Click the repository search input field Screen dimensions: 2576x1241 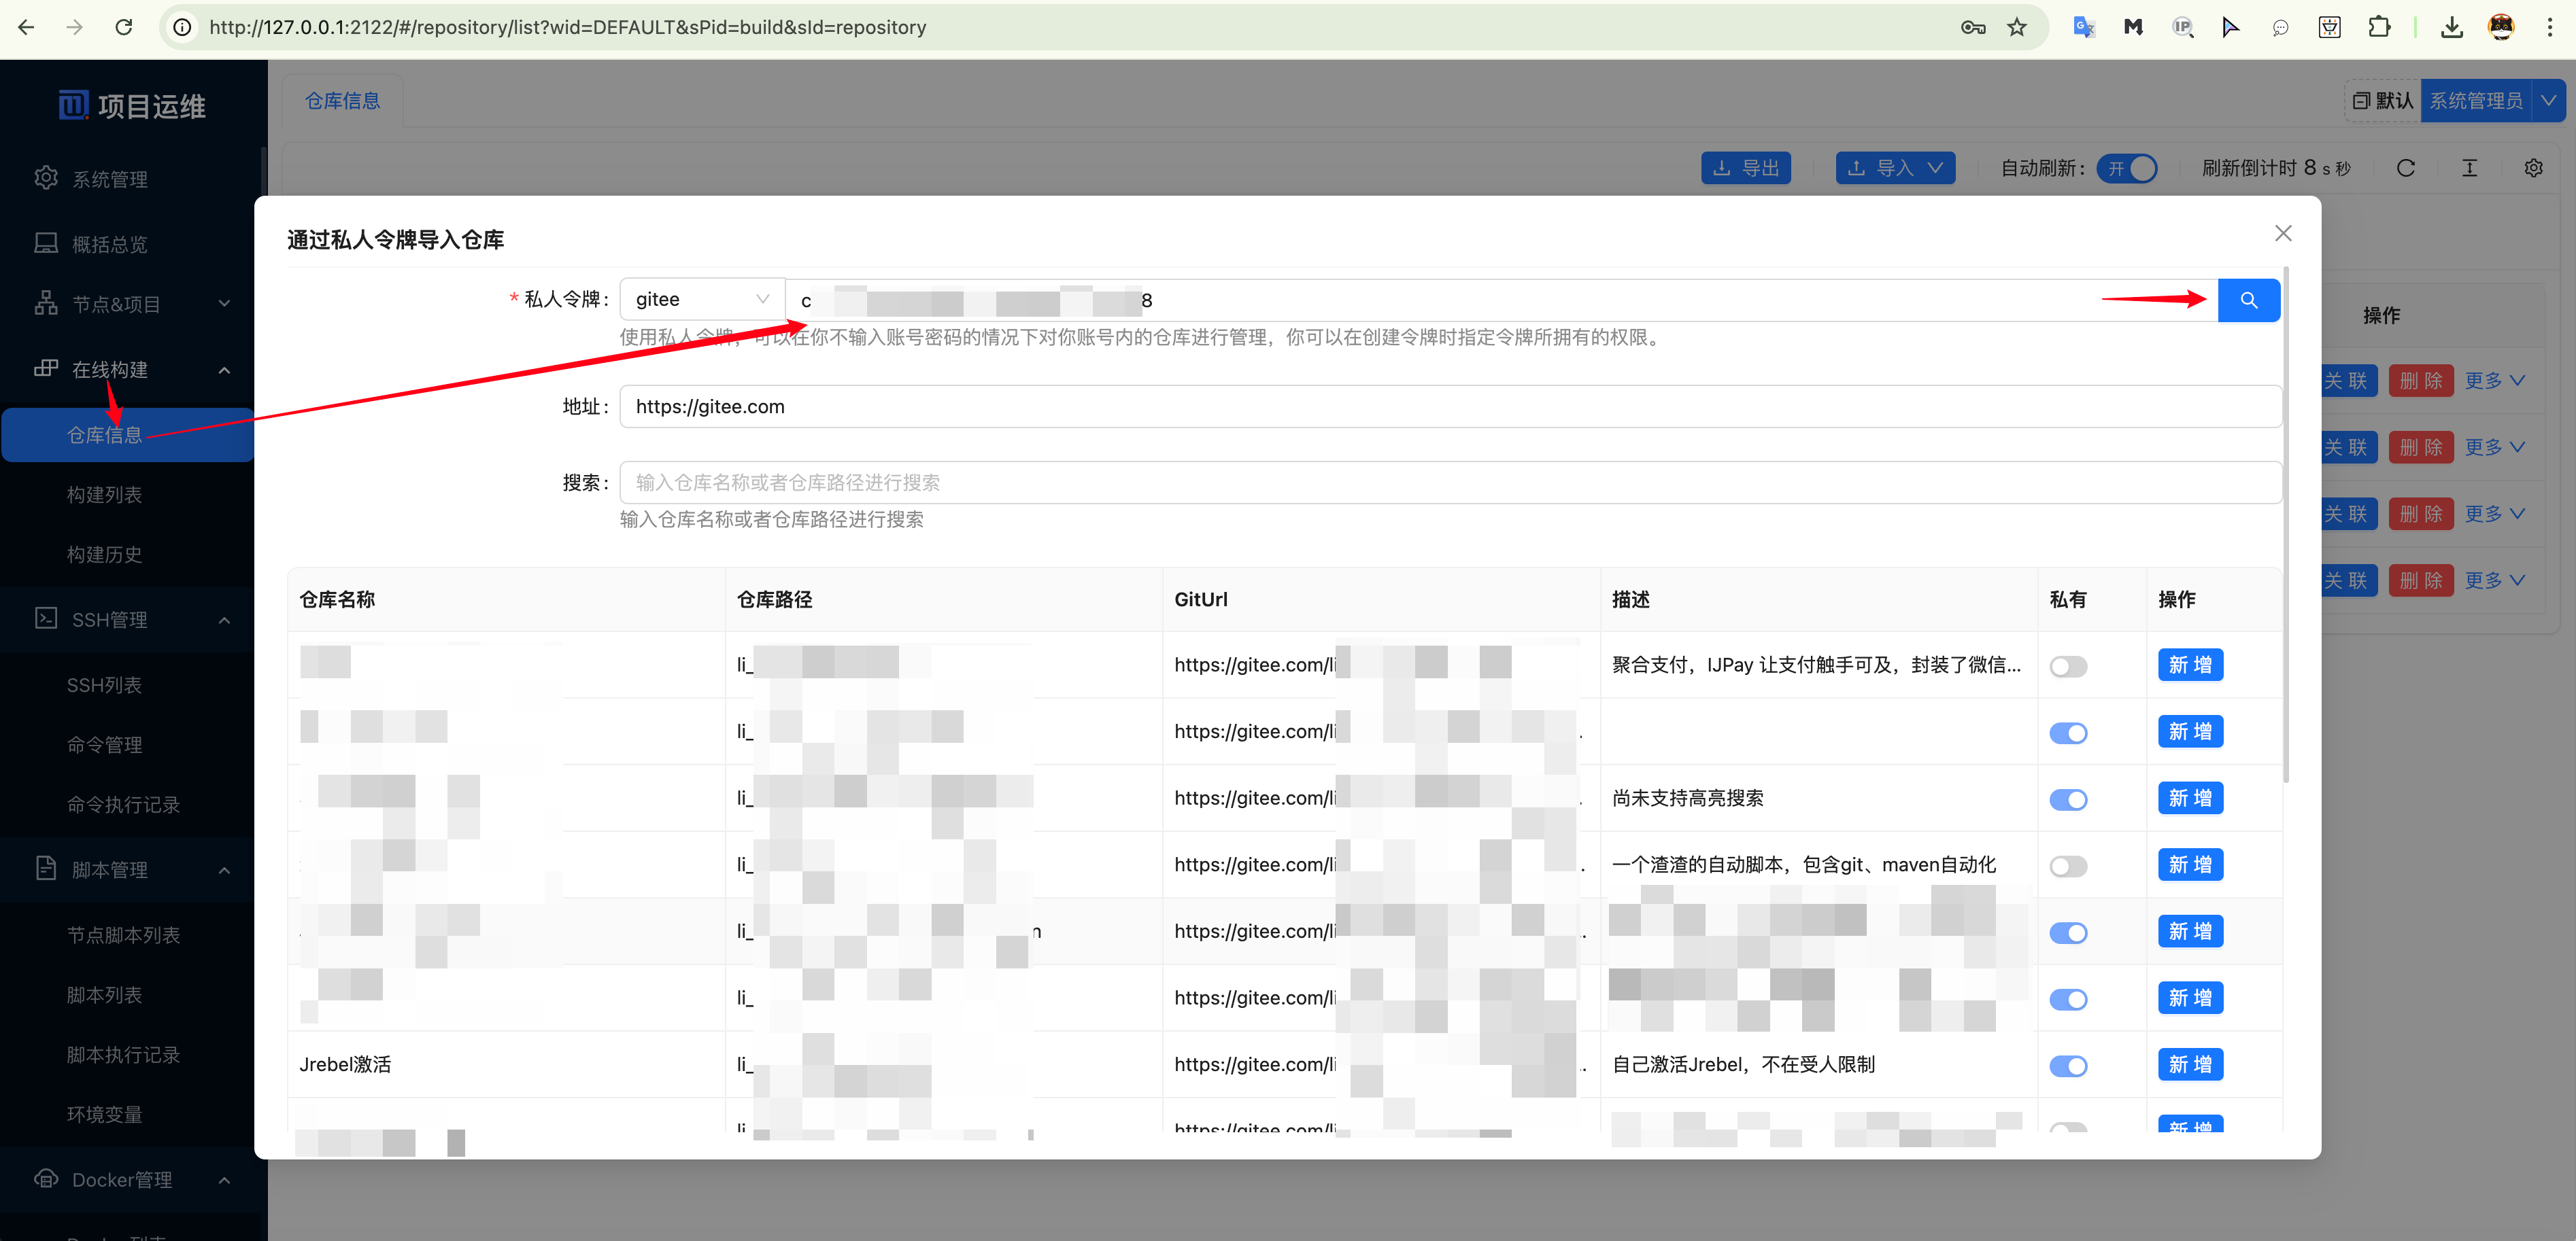click(1450, 483)
